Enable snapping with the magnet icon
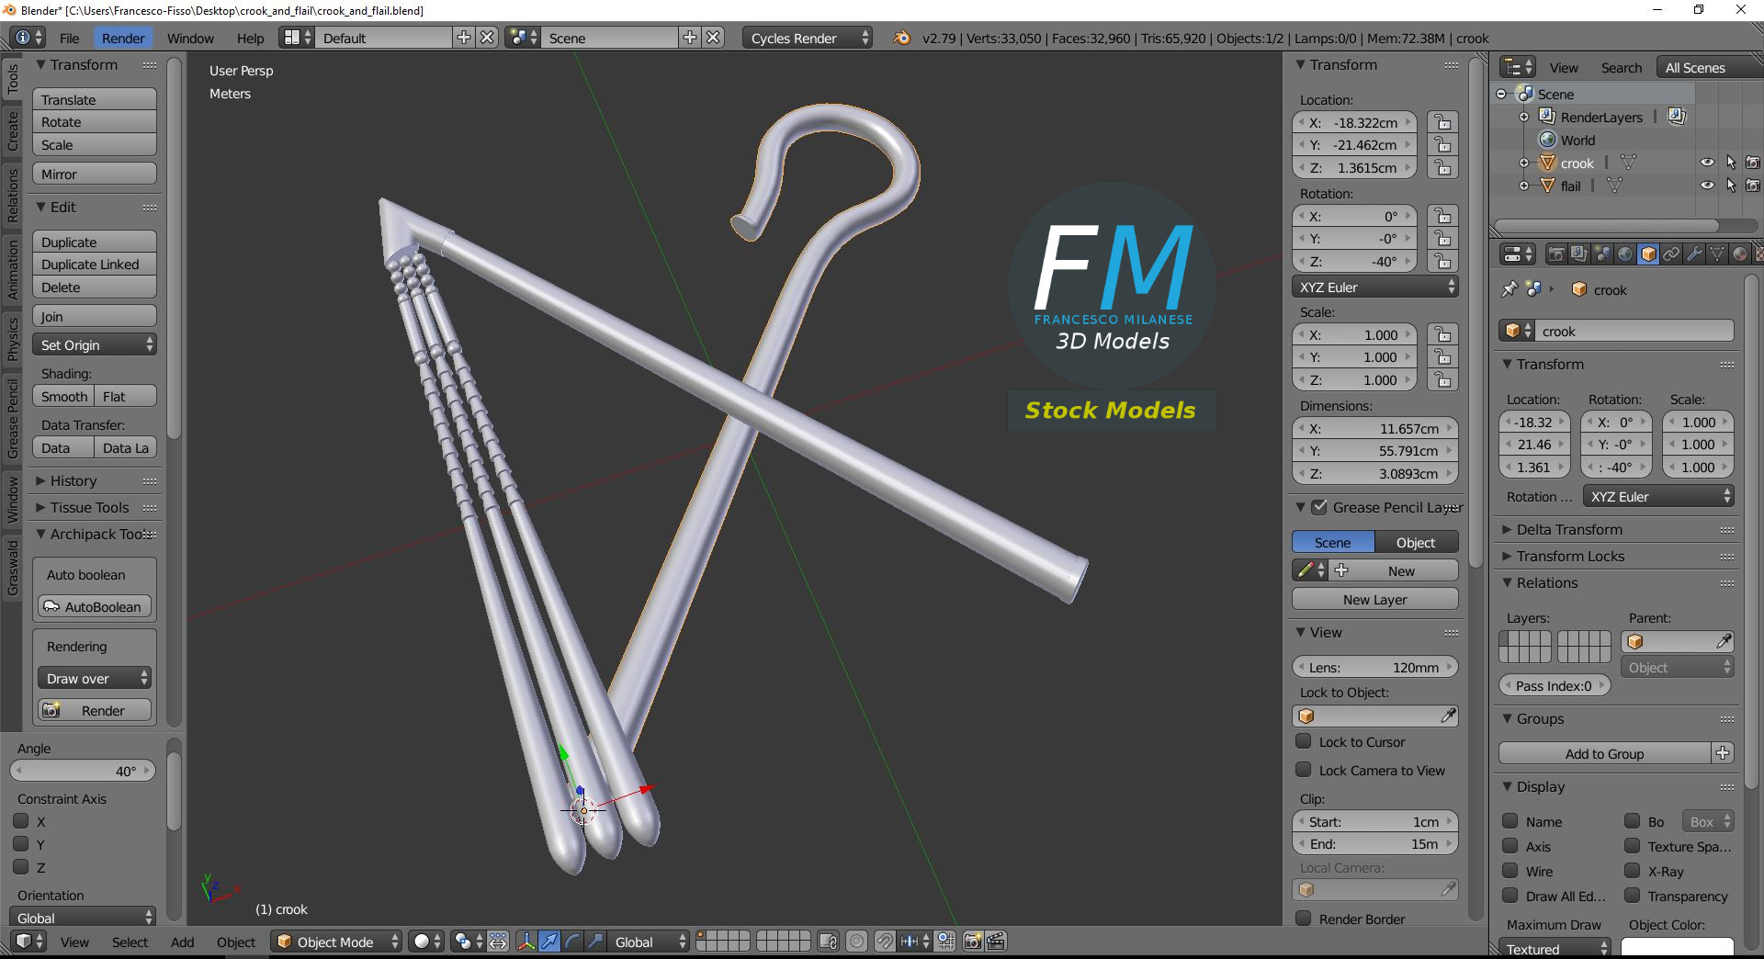Image resolution: width=1764 pixels, height=959 pixels. (886, 942)
